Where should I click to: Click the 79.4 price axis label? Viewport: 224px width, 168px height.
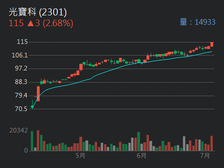[21, 95]
